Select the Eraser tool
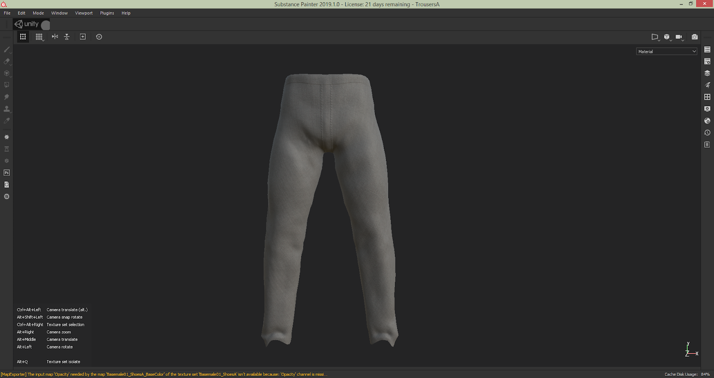 tap(7, 62)
